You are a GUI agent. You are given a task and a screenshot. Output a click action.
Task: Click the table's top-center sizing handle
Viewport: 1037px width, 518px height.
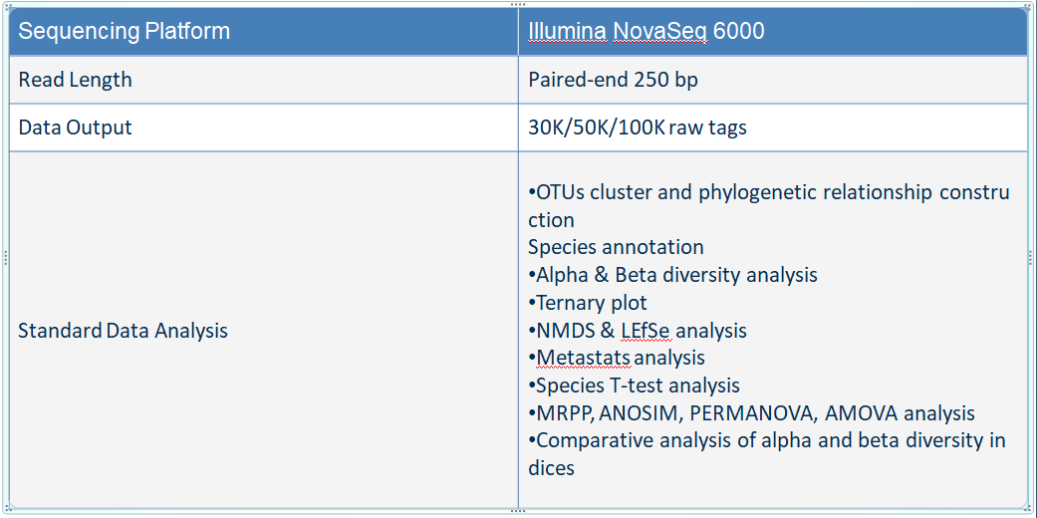pyautogui.click(x=518, y=4)
